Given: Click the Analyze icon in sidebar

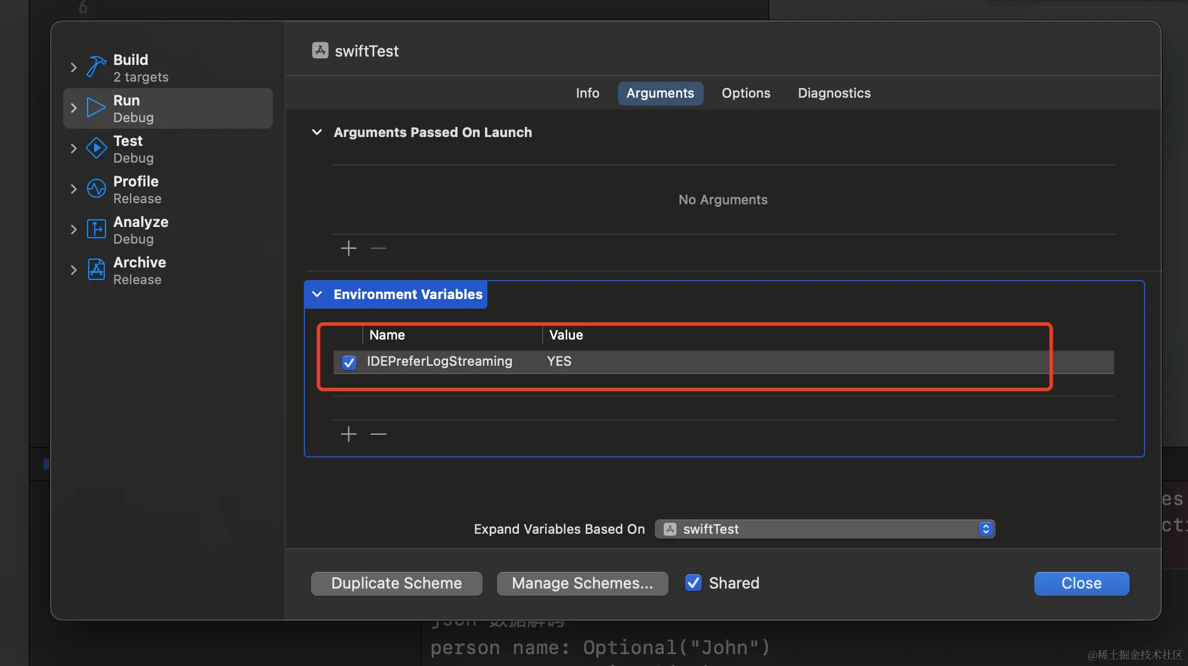Looking at the screenshot, I should [x=96, y=229].
